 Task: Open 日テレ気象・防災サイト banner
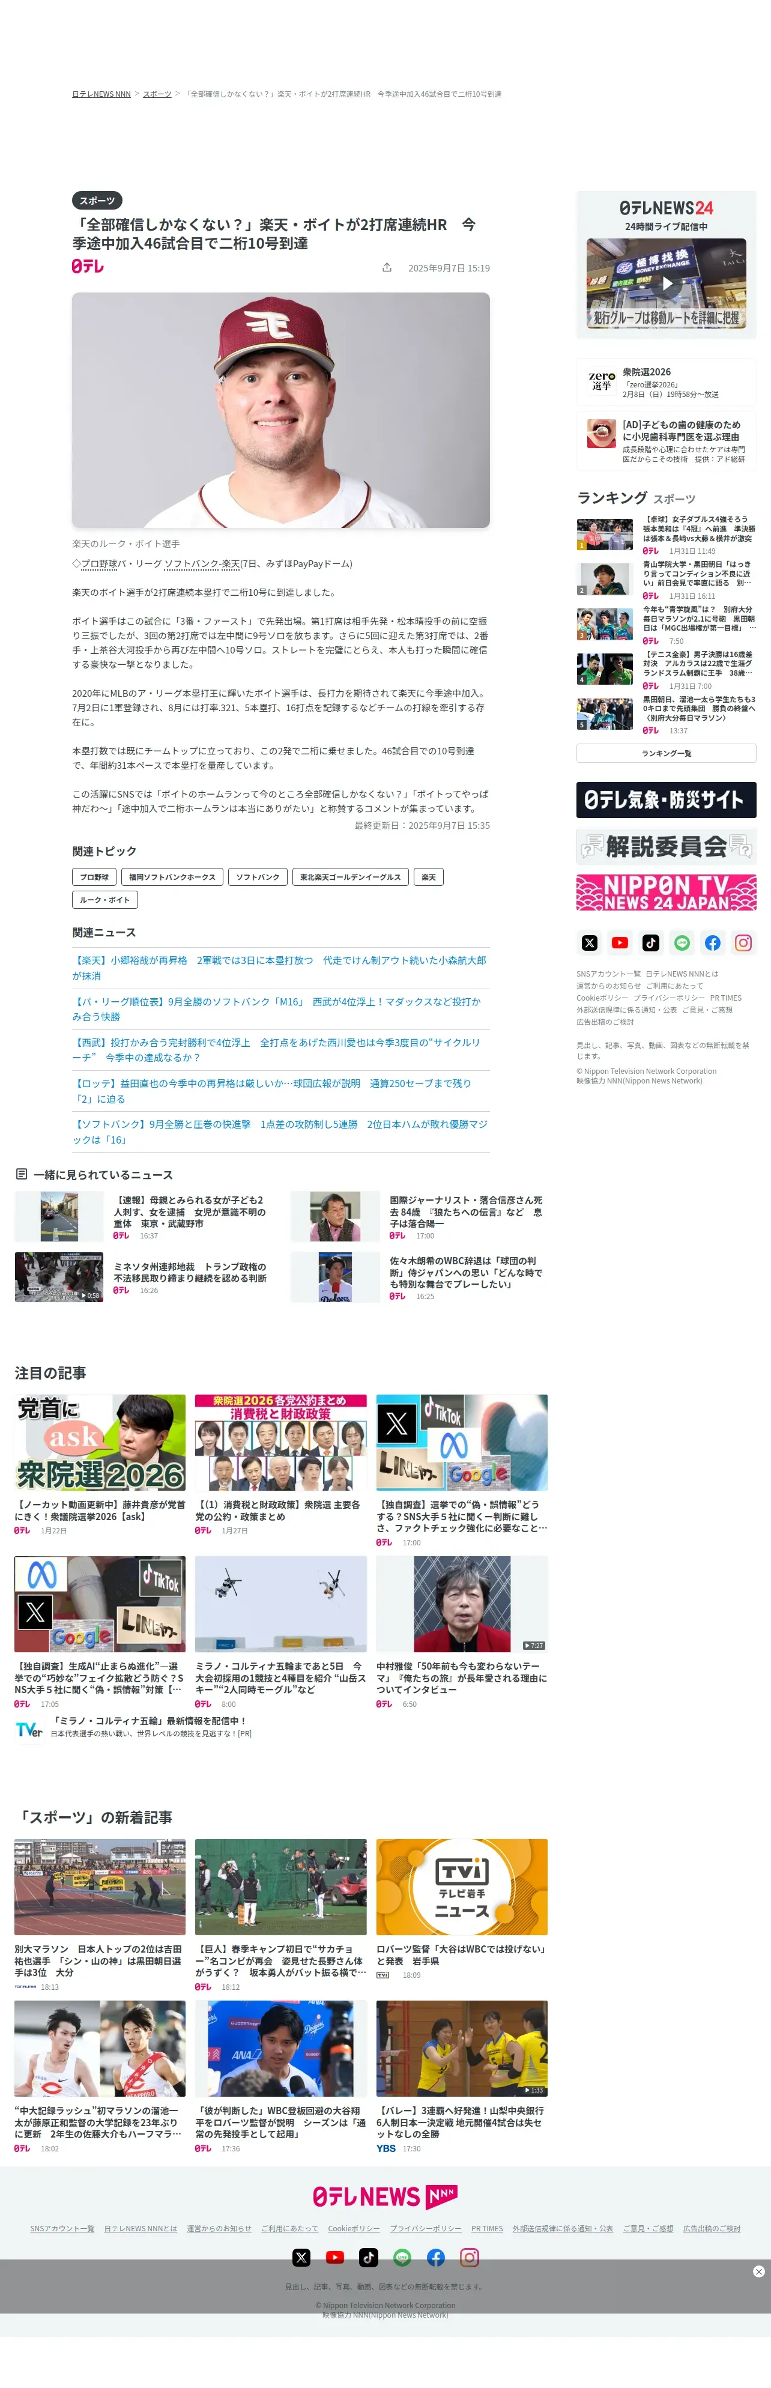[x=667, y=800]
